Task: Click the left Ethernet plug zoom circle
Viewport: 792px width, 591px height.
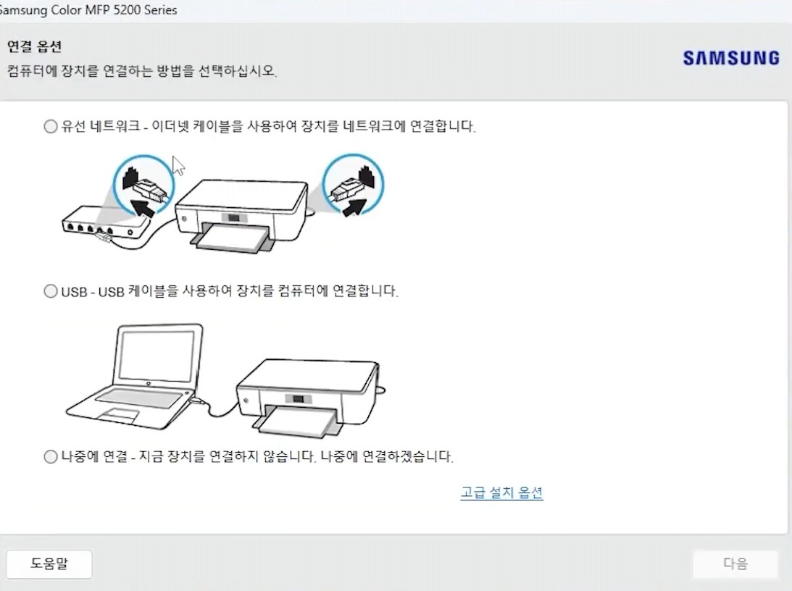Action: 143,185
